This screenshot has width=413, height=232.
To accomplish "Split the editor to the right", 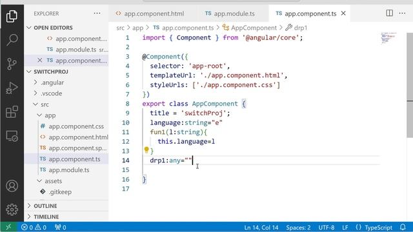I will (x=389, y=13).
